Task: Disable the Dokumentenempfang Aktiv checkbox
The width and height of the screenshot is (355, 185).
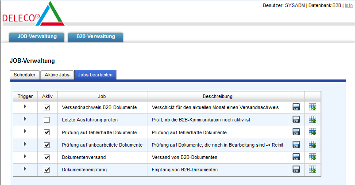Action: 47,169
